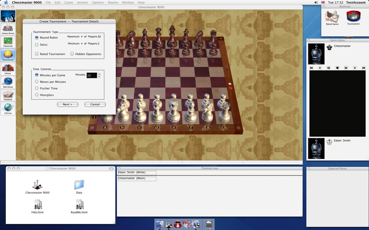Jump to last move in Game Status
This screenshot has width=369, height=230.
[364, 68]
